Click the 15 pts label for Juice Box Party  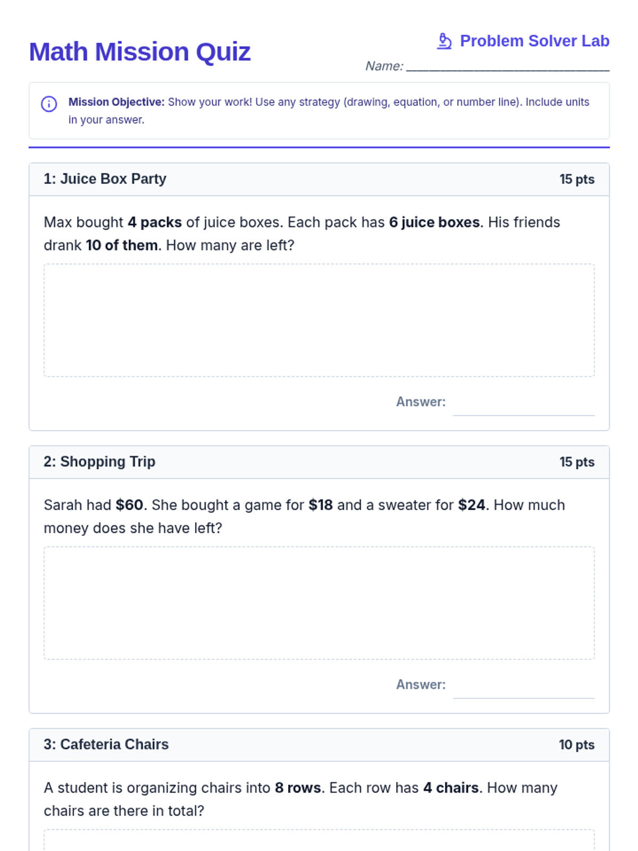[576, 179]
